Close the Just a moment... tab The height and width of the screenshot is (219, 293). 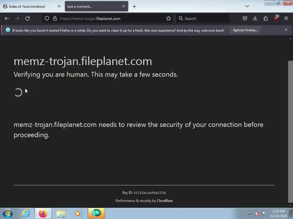pos(124,6)
